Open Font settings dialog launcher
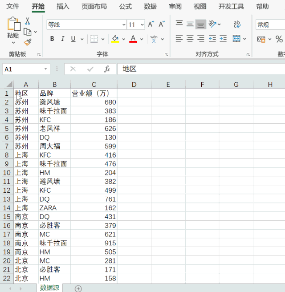 tap(166, 55)
